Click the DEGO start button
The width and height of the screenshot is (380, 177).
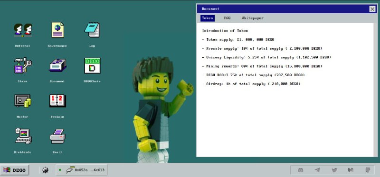pos(15,170)
